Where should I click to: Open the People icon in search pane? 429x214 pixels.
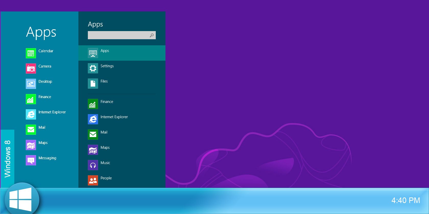pos(93,180)
